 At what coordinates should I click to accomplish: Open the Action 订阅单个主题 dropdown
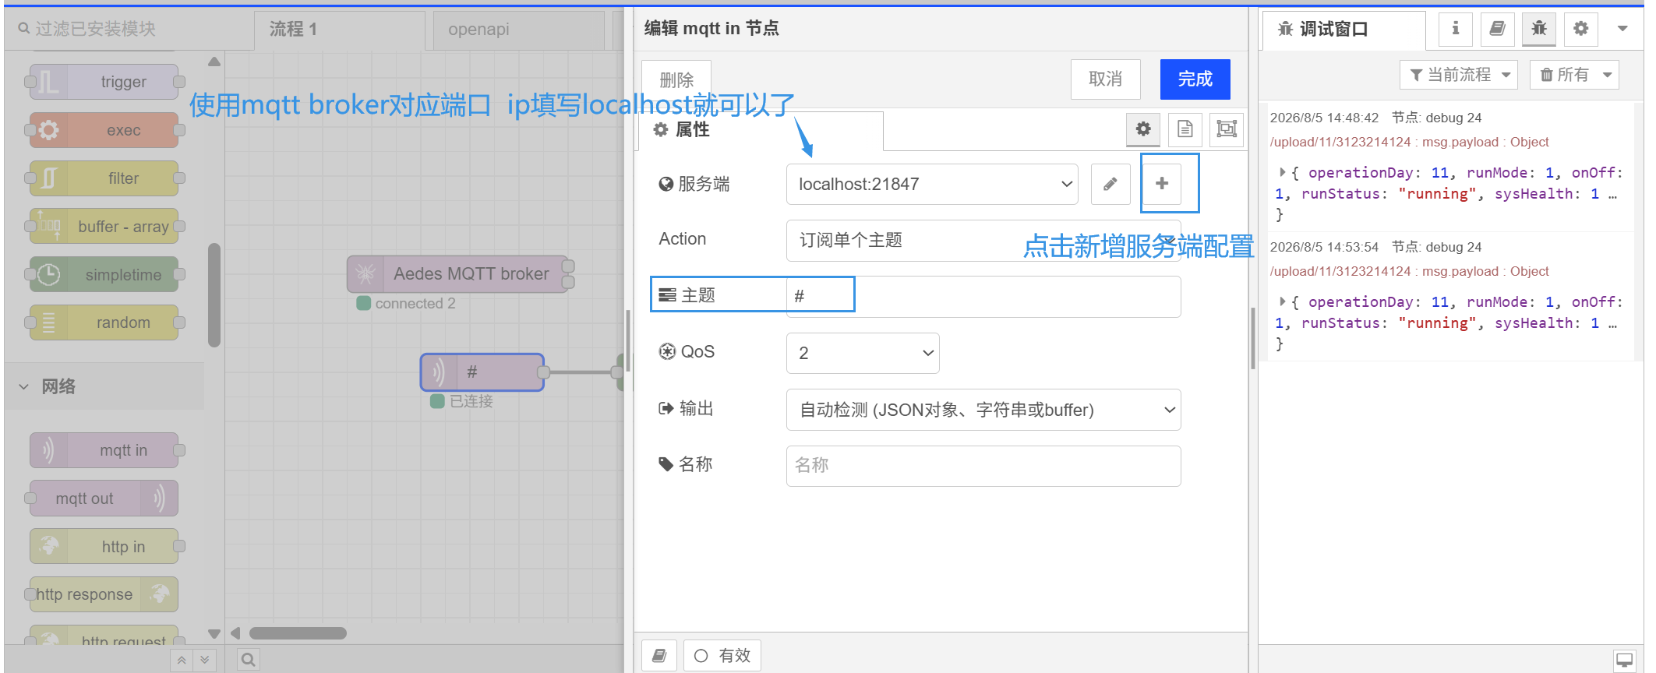tap(983, 240)
